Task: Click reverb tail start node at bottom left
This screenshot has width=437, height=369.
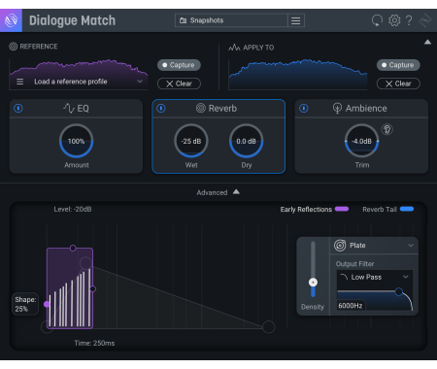Action: tap(47, 327)
